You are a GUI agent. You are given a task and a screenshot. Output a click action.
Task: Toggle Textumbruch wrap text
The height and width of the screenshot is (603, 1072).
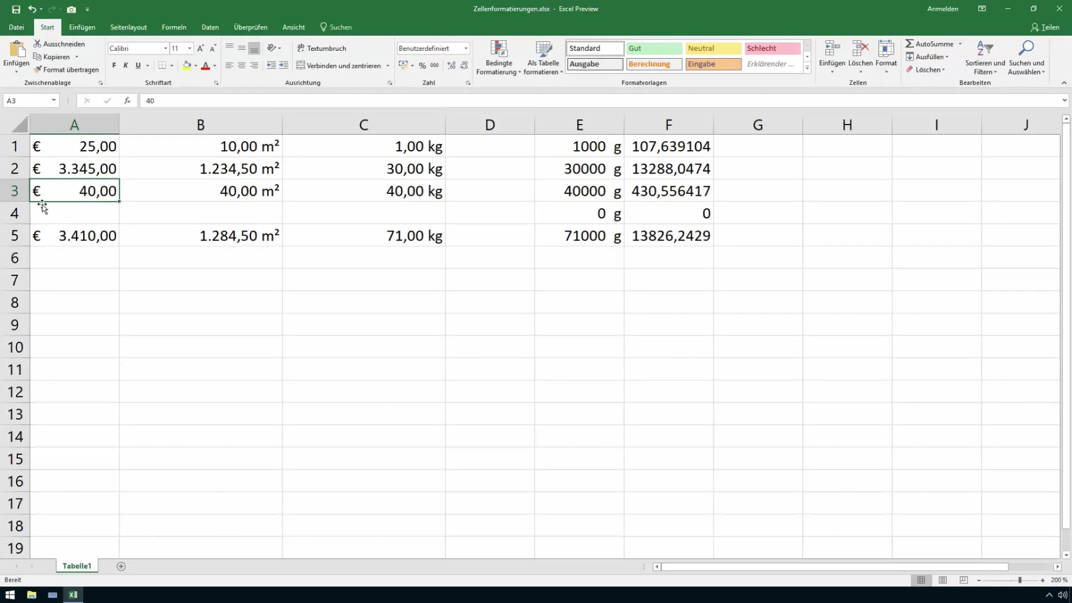point(322,49)
